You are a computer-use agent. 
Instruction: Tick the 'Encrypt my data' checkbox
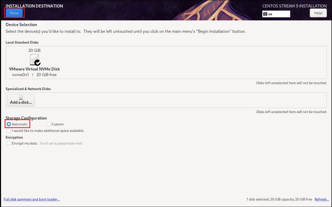click(9, 143)
